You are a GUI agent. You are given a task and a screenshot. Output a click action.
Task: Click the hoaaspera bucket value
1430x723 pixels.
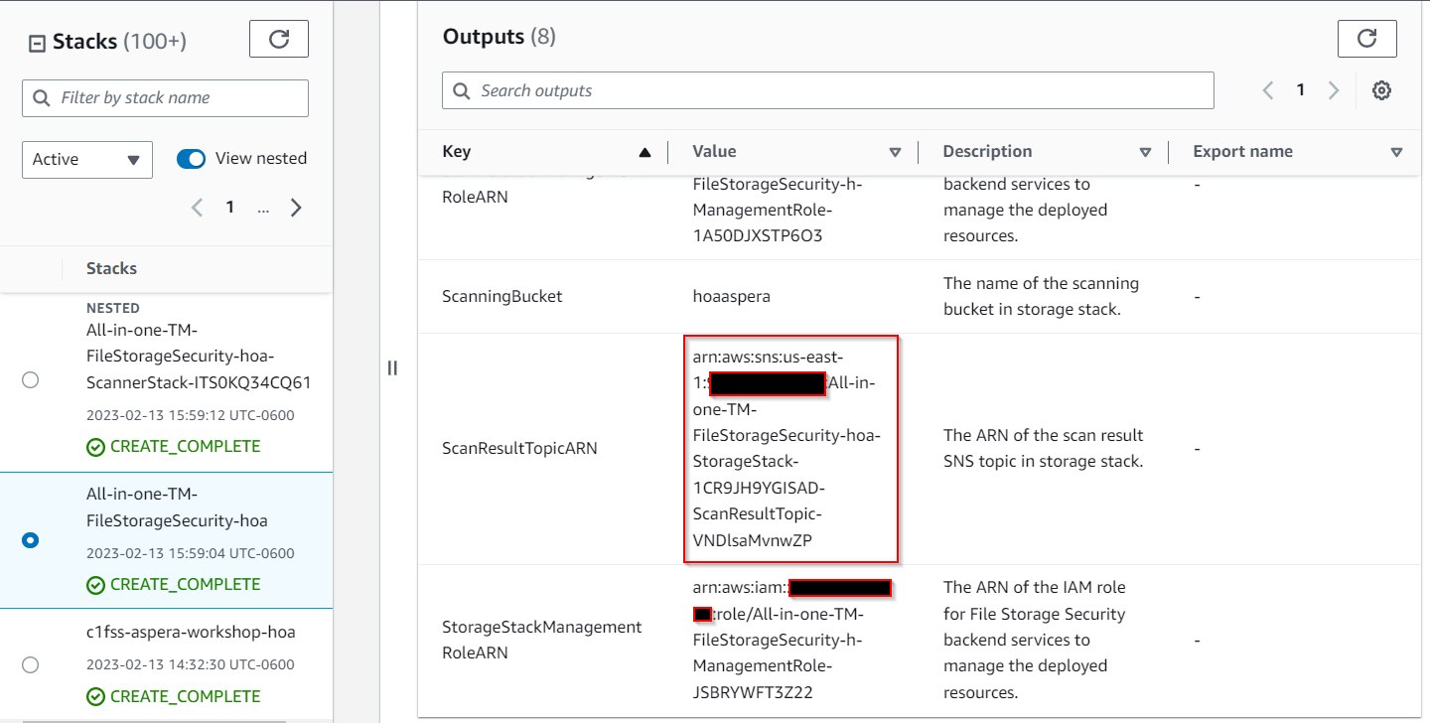732,296
